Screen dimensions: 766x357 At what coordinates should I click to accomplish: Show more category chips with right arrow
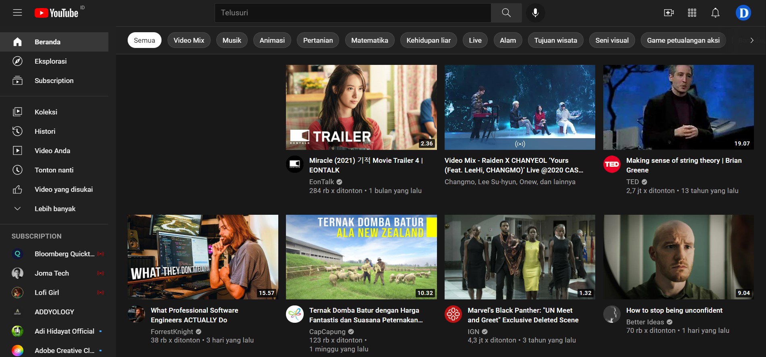pos(752,40)
